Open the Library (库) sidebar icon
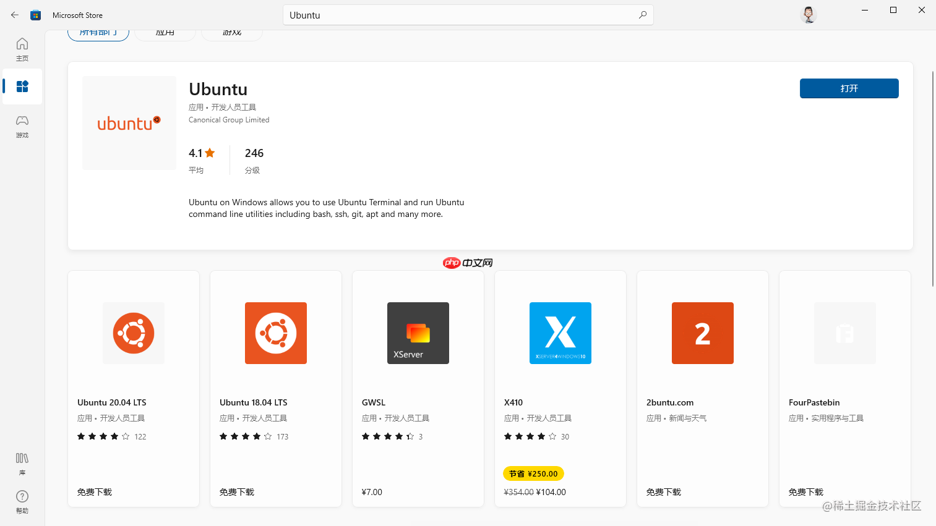 (x=22, y=464)
